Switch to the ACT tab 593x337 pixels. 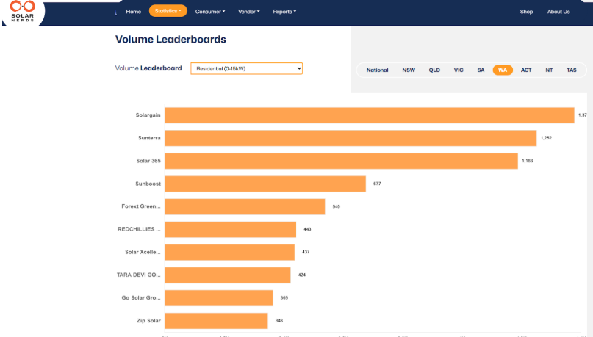(526, 70)
